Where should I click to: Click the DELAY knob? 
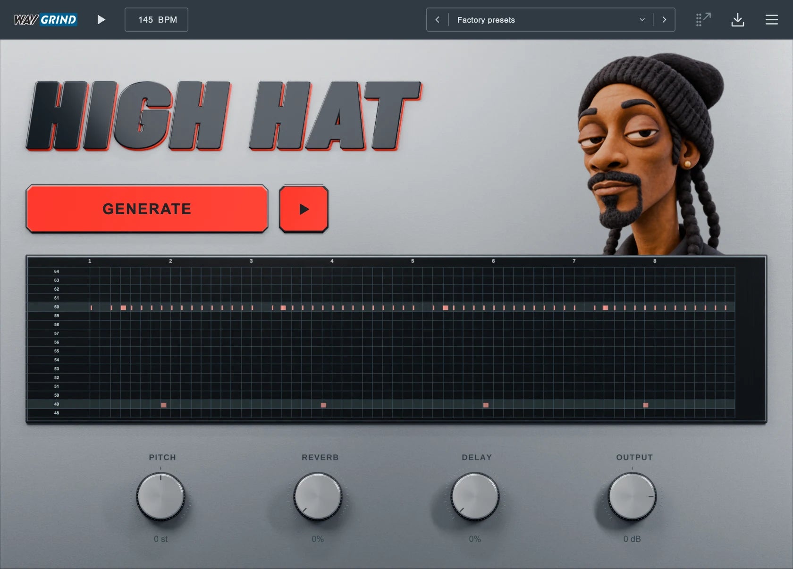[475, 496]
